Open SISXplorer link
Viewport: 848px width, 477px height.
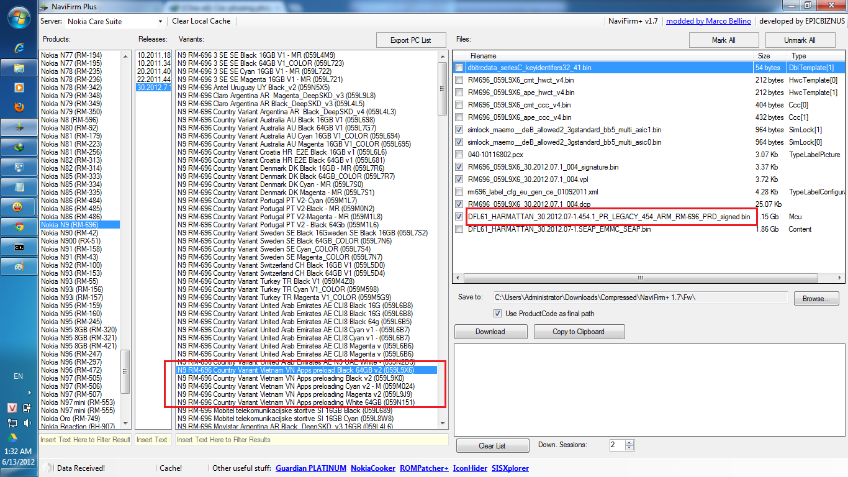coord(510,468)
